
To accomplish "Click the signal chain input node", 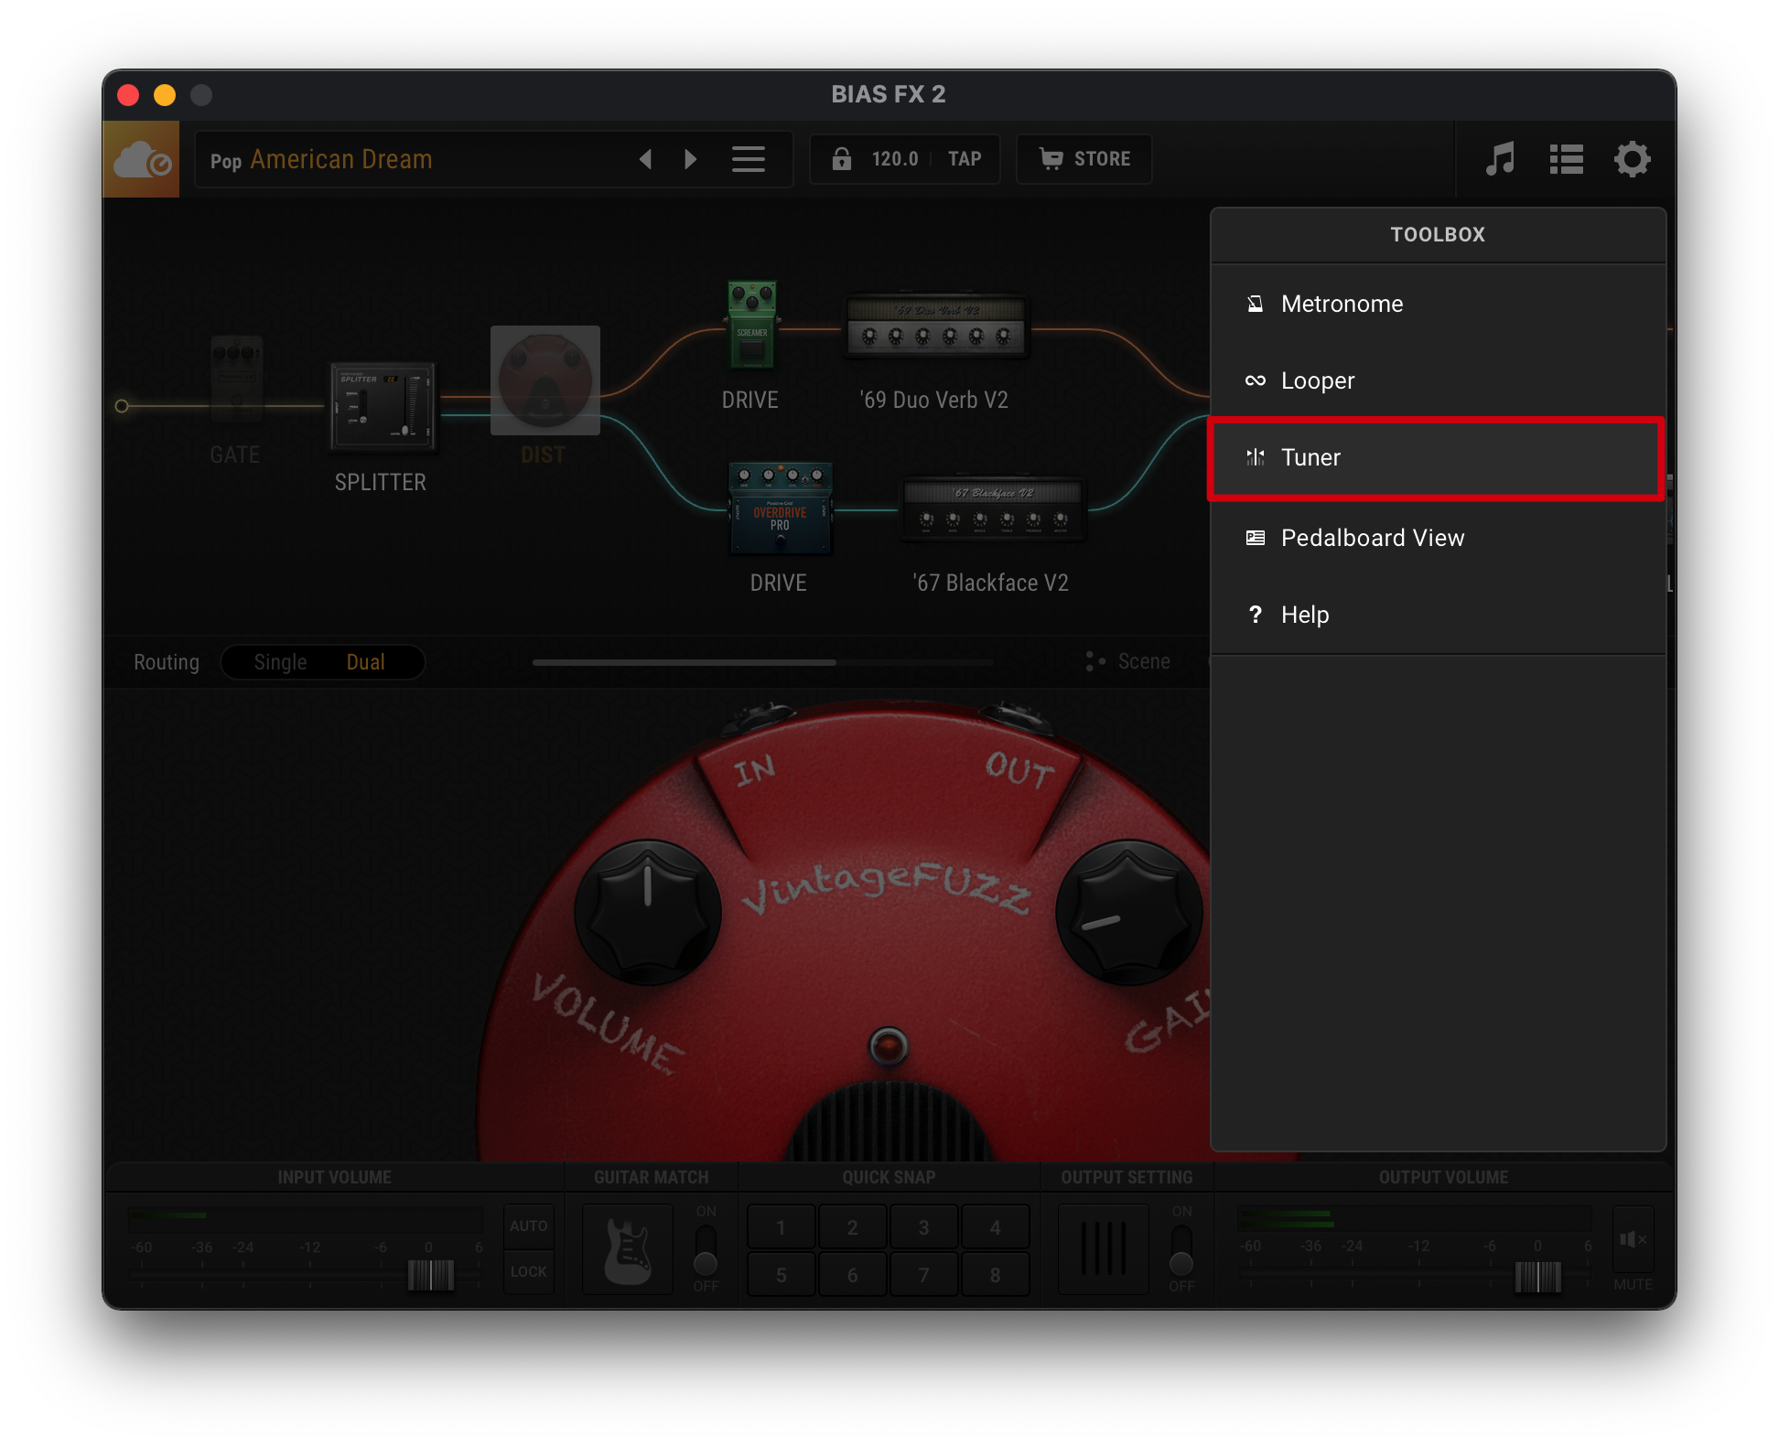I will [122, 406].
